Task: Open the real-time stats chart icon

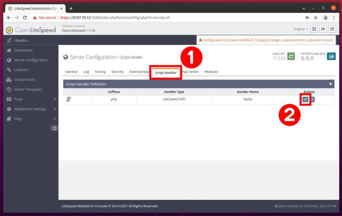Action: (x=331, y=57)
